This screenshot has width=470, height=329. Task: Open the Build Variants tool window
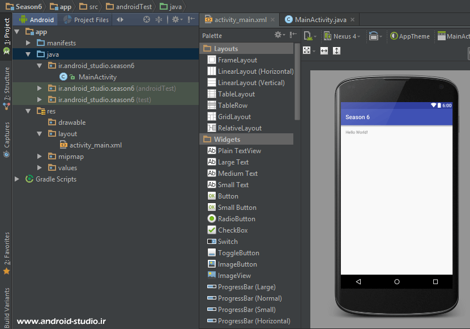6,307
